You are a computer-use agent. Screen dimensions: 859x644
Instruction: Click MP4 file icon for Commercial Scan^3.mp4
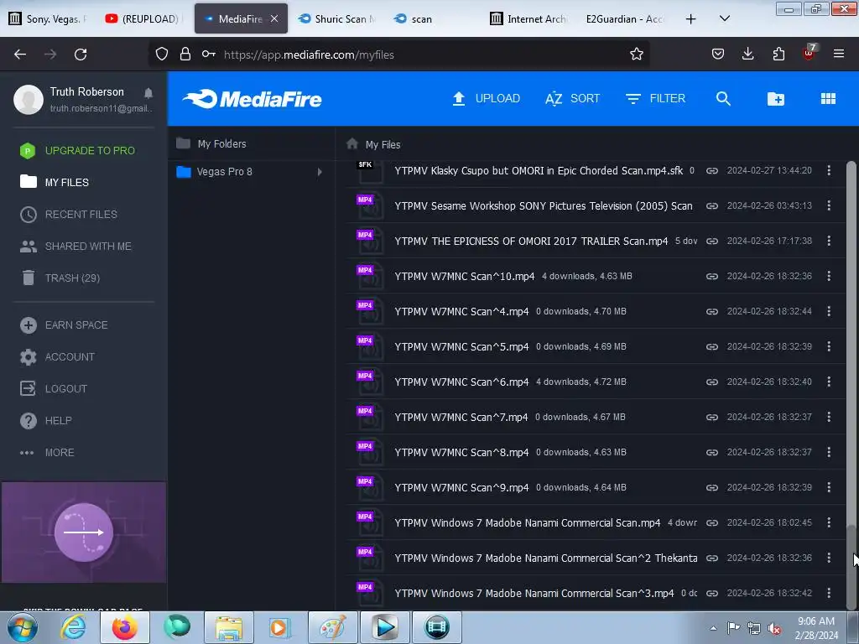[369, 594]
